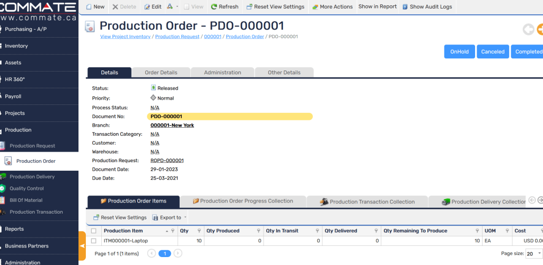Click the Customer N/A link
543x265 pixels.
(x=155, y=143)
